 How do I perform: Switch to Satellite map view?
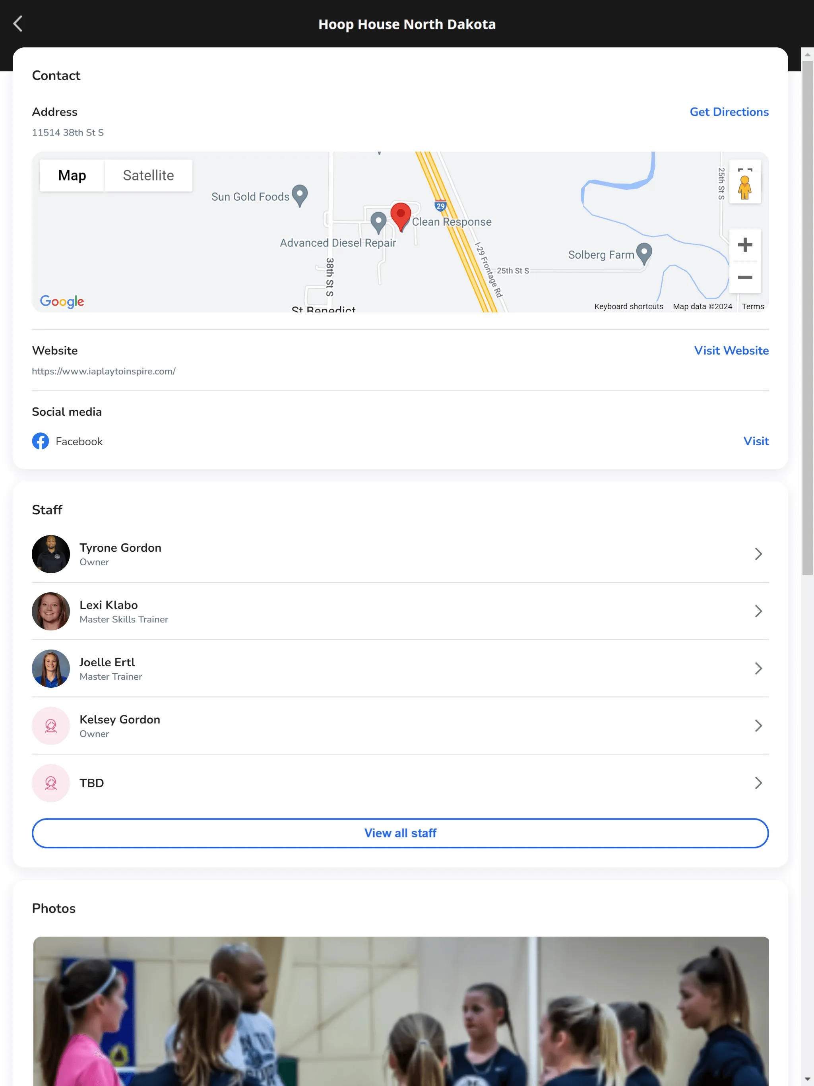pyautogui.click(x=149, y=175)
